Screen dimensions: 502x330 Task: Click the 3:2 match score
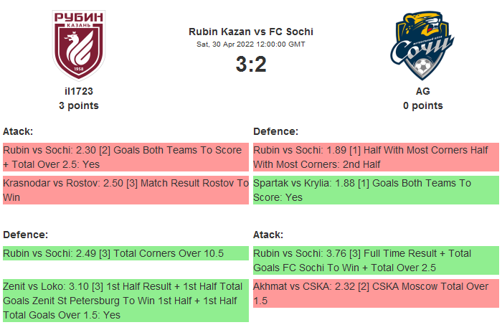(251, 65)
